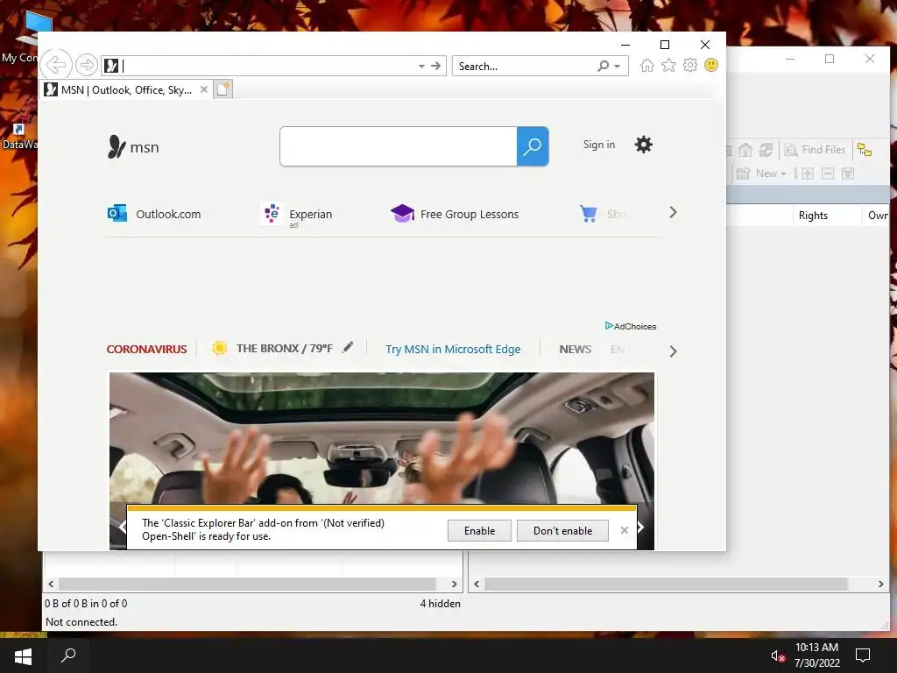Dismiss the add-on notification bar
The height and width of the screenshot is (673, 897).
[x=624, y=530]
